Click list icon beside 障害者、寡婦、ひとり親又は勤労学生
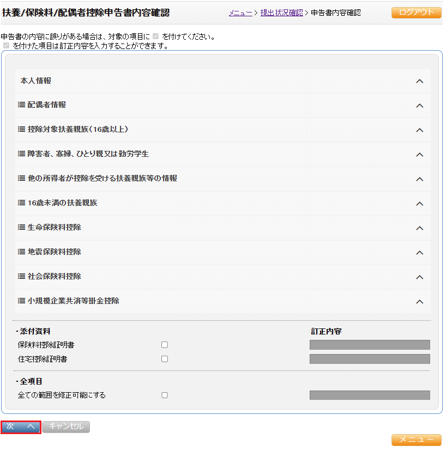This screenshot has height=451, width=446. click(21, 154)
